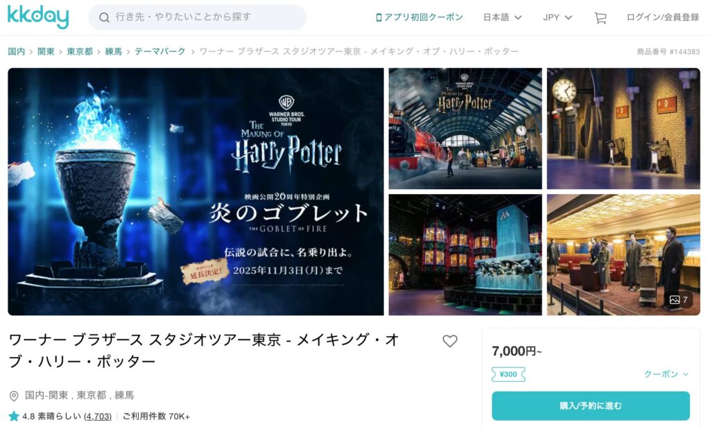This screenshot has width=710, height=429.
Task: Open the JPY currency dropdown
Action: point(557,17)
